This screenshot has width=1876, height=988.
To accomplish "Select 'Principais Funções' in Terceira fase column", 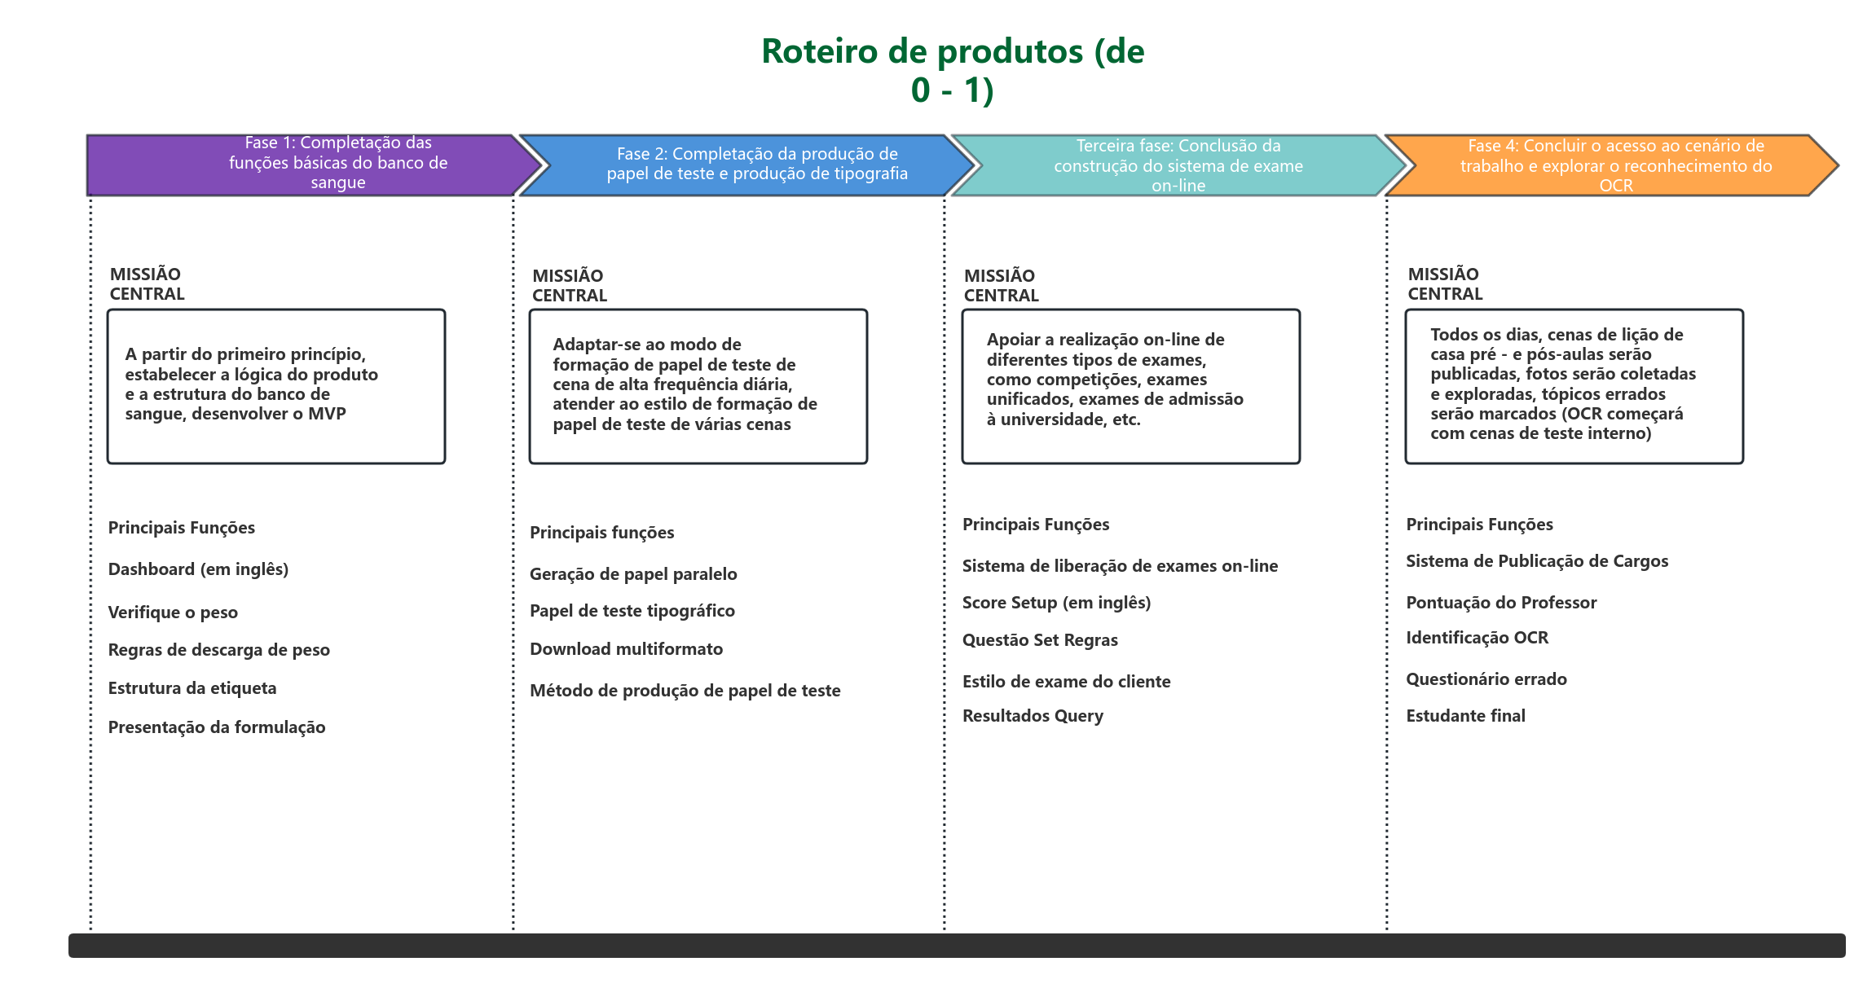I will (x=1036, y=525).
